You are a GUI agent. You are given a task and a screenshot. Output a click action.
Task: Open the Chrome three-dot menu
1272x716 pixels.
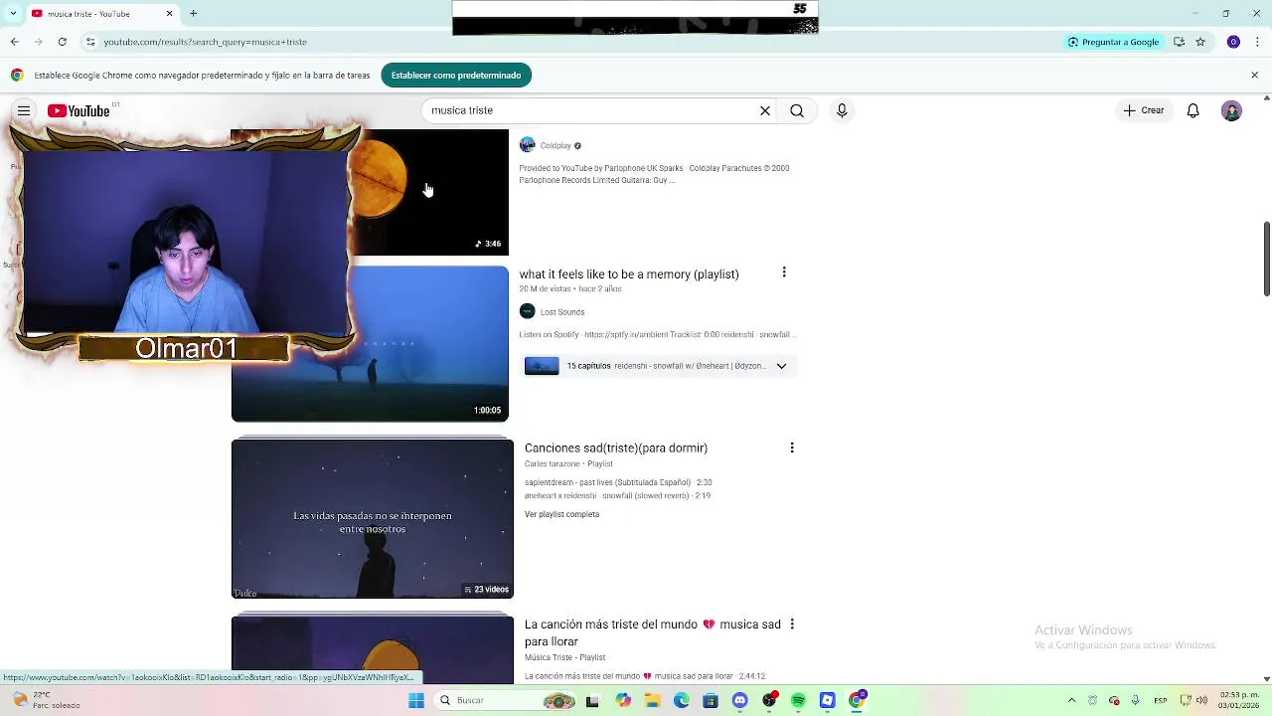(1256, 42)
